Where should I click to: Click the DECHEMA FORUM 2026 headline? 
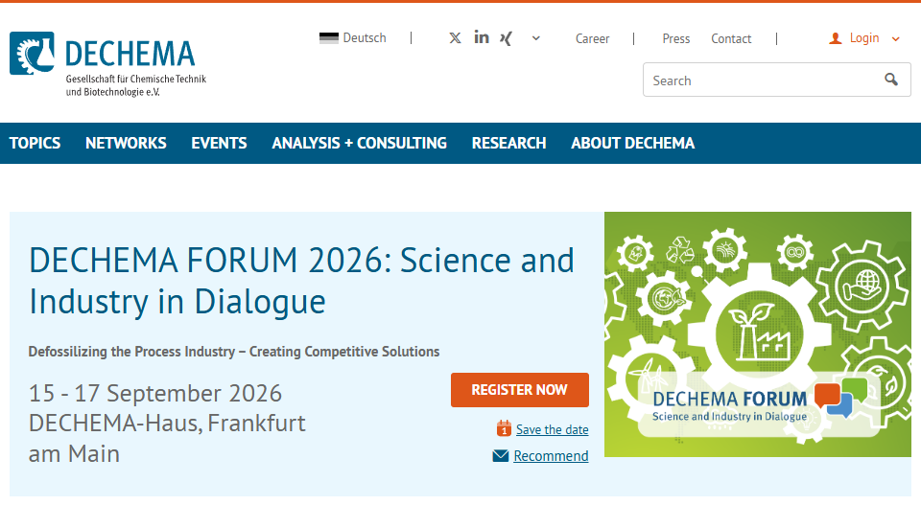point(301,281)
